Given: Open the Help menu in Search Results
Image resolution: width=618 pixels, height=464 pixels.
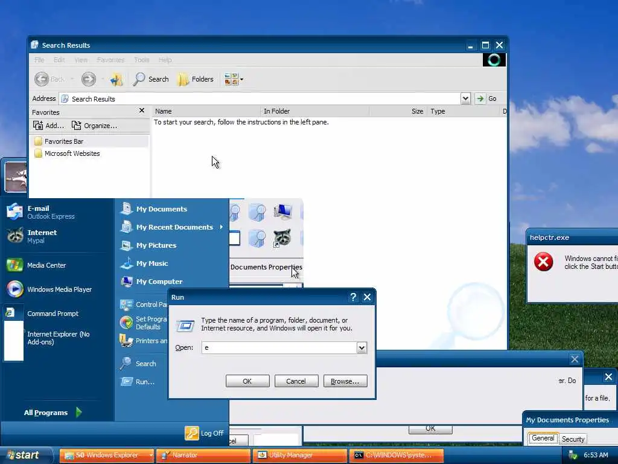Looking at the screenshot, I should [165, 60].
